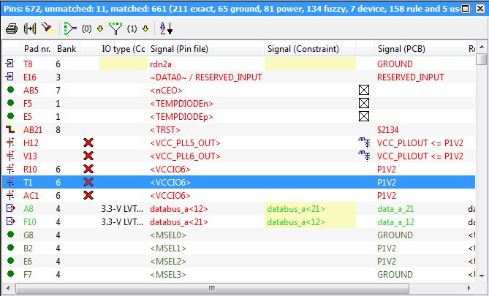Screen dimensions: 489x296
Task: Click the flashlight highlight icon
Action: tap(48, 29)
